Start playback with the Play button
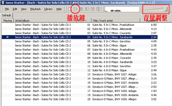 coord(75,9)
